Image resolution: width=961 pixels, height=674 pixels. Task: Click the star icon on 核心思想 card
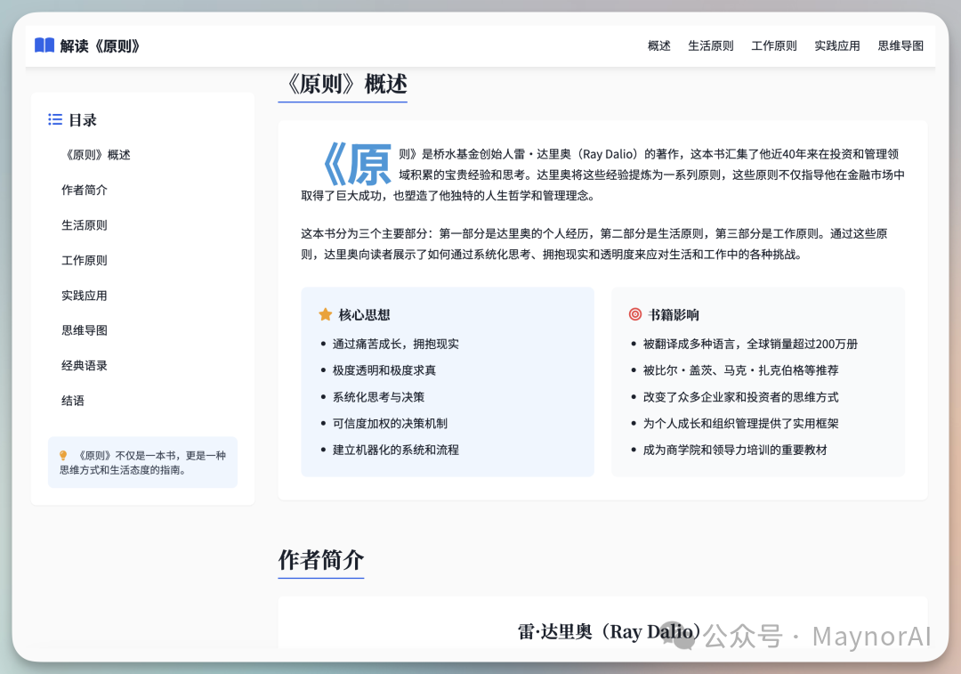point(323,313)
